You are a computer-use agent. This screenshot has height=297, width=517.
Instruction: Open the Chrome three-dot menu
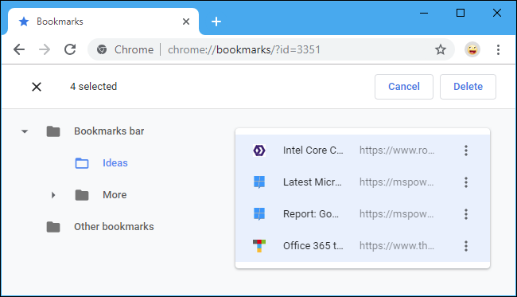(x=498, y=50)
